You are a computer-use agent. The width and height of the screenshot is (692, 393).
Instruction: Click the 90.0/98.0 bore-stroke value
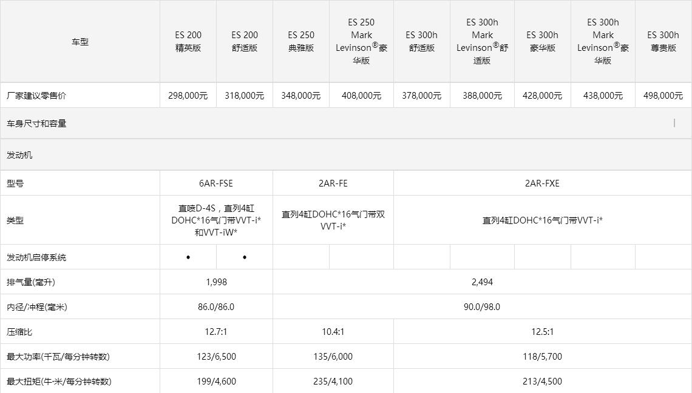(482, 307)
